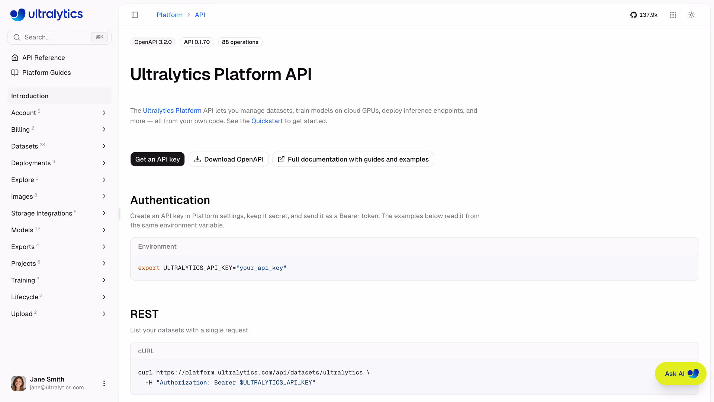Expand the Datasets section chevron

point(104,146)
